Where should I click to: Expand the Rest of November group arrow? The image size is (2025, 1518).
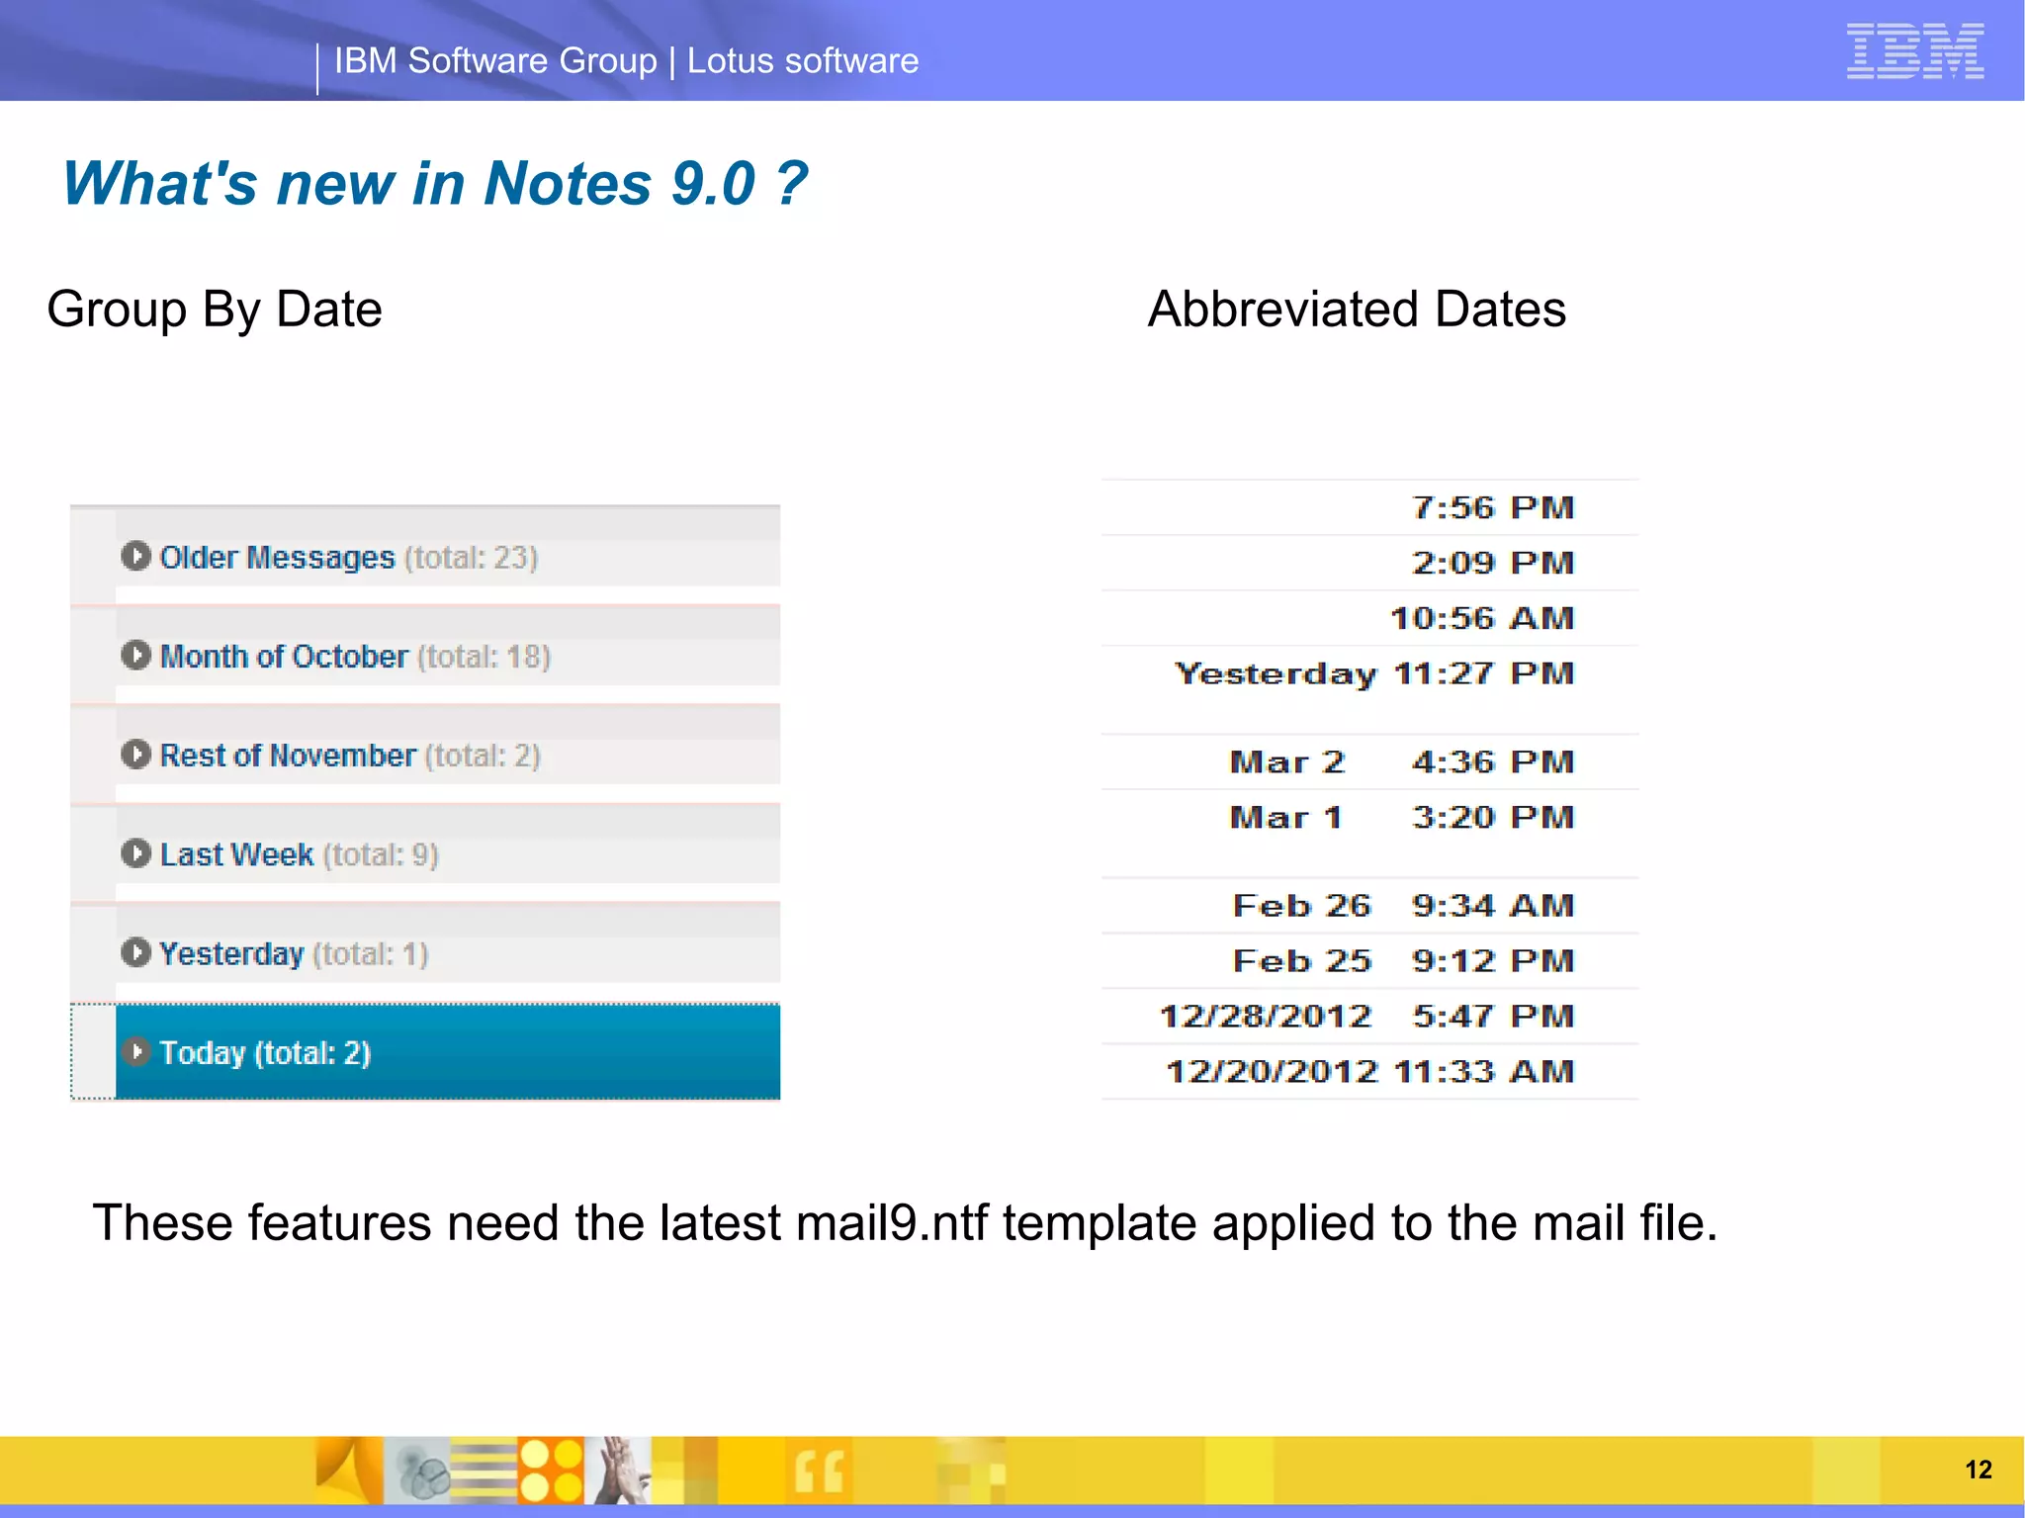(x=135, y=754)
